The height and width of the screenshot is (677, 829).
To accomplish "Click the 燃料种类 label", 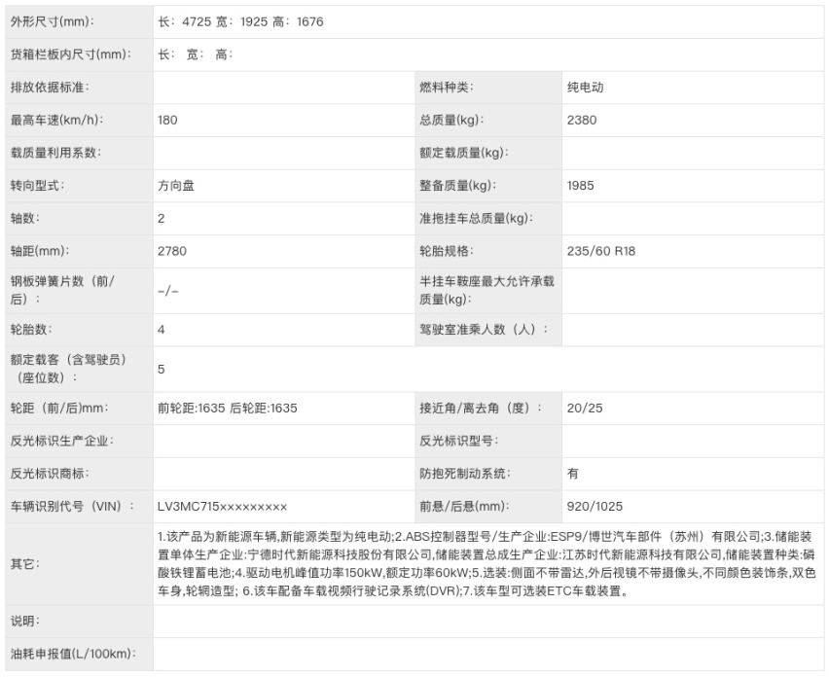I will 447,88.
